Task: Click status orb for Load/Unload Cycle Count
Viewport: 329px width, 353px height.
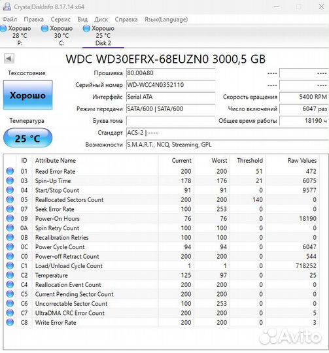Action: (10, 265)
